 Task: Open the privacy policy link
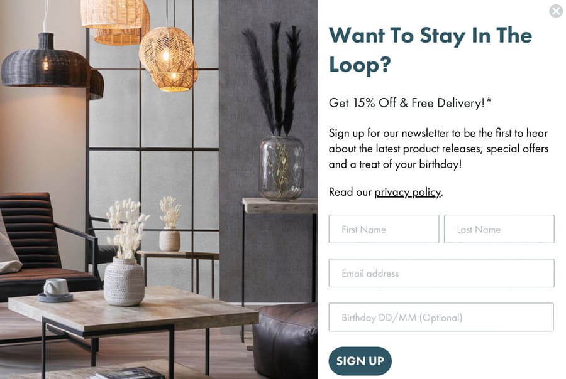point(408,192)
